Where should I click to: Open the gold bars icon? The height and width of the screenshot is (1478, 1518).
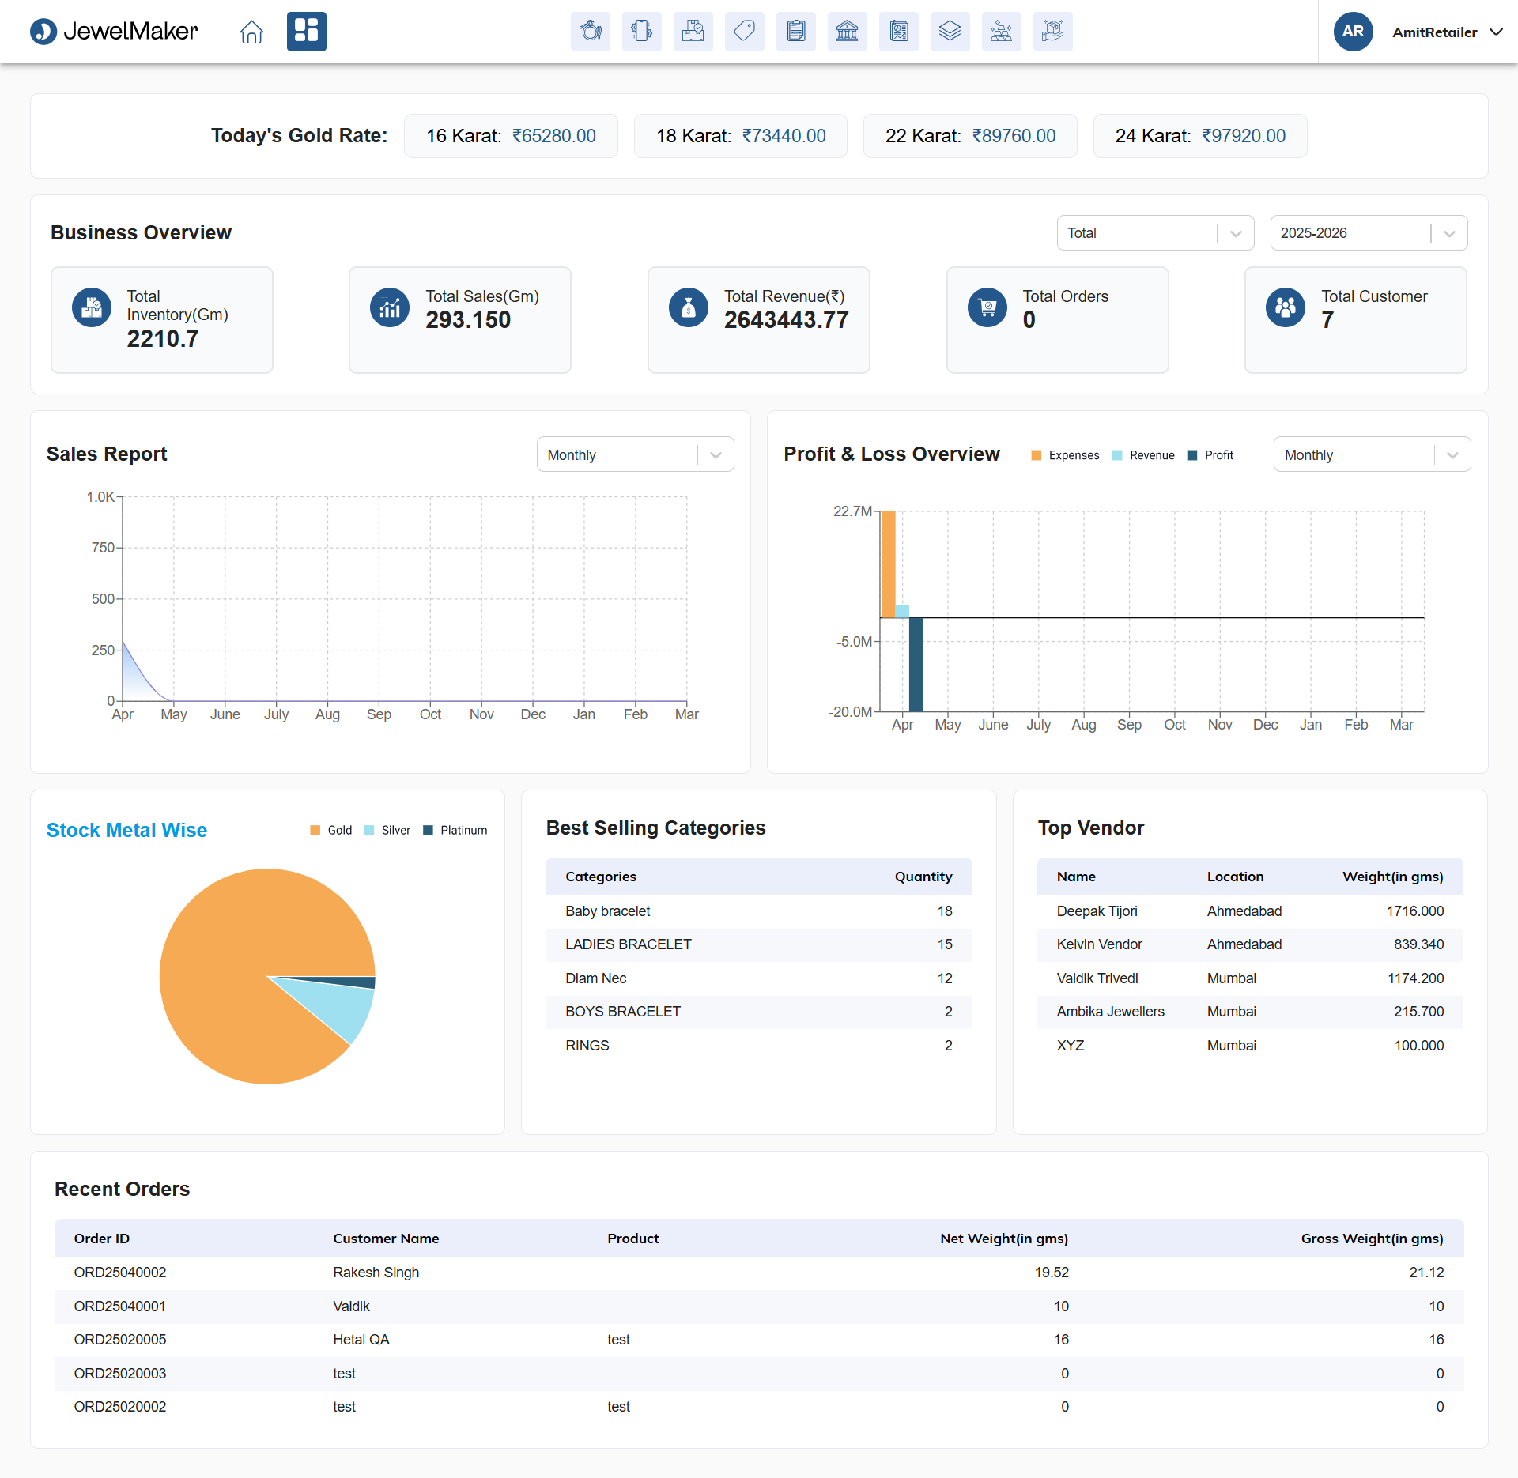point(1001,32)
